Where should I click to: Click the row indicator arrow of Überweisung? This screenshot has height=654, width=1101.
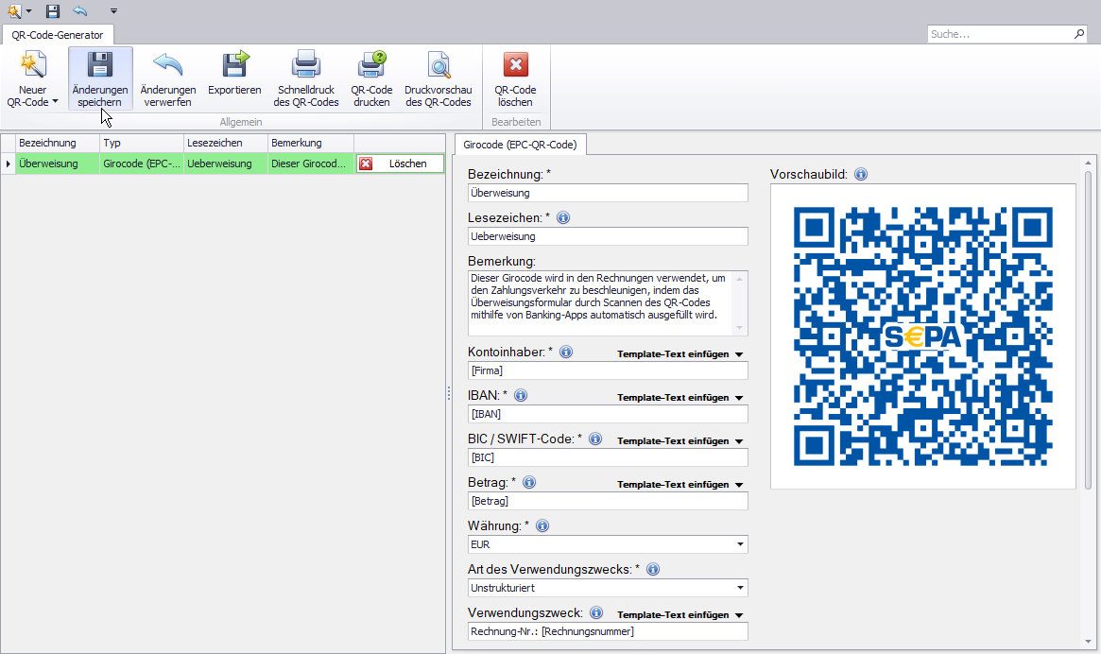(8, 163)
